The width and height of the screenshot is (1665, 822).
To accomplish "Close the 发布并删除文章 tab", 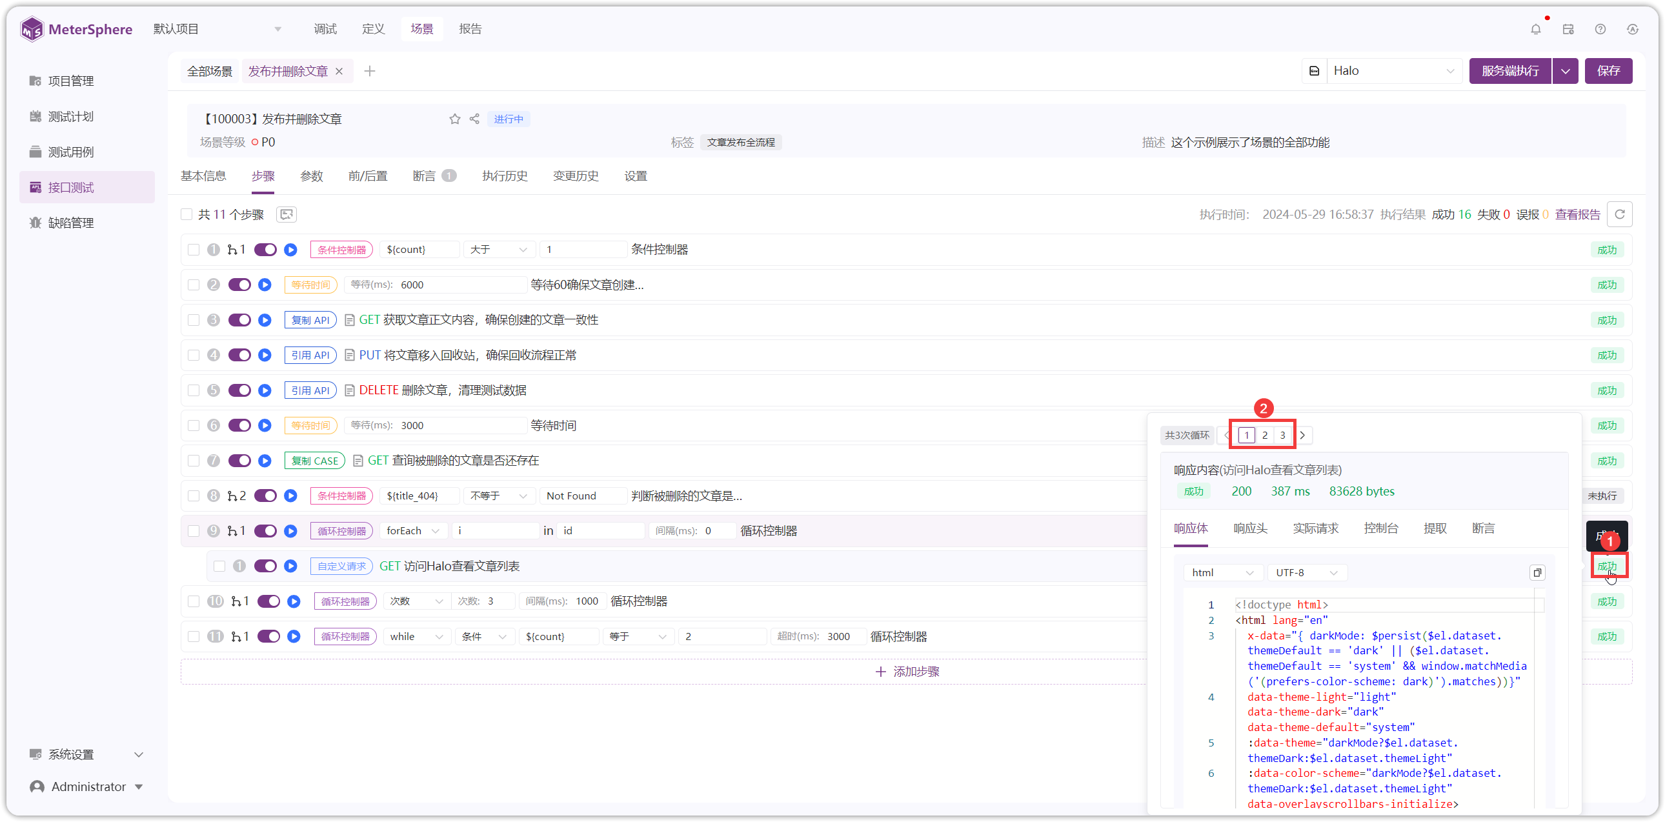I will click(339, 71).
